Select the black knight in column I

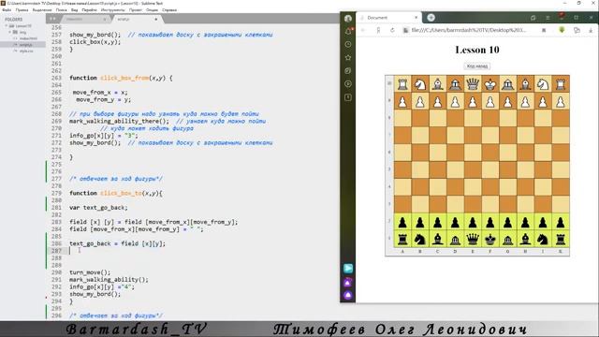(x=543, y=240)
